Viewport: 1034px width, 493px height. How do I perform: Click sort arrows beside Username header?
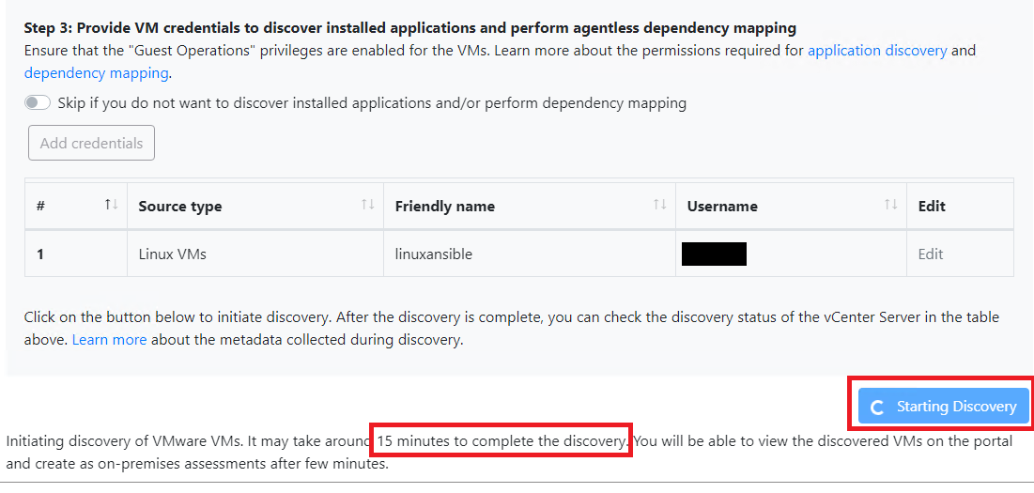coord(891,205)
